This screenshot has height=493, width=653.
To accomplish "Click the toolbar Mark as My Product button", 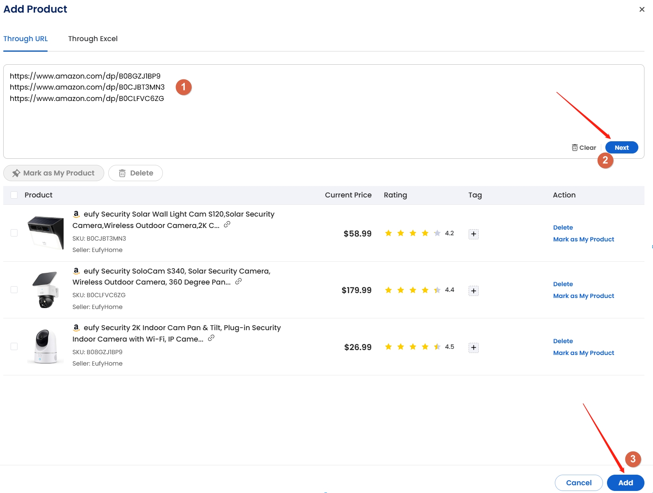I will click(54, 173).
